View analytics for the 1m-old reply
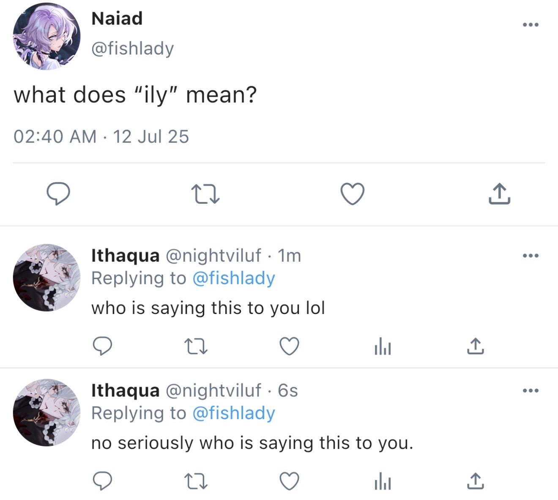This screenshot has width=558, height=500. 383,346
